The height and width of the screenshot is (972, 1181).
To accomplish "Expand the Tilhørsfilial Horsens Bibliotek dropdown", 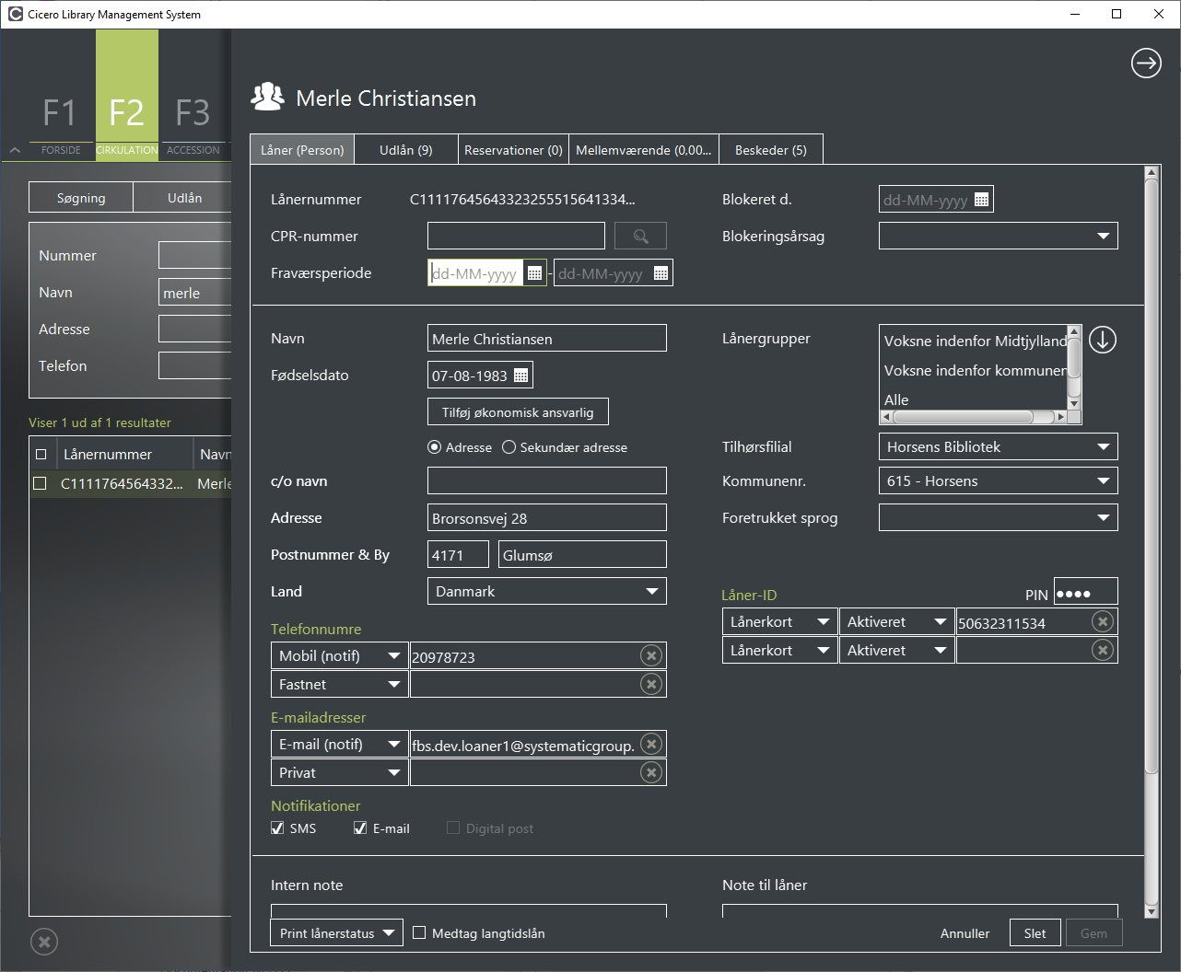I will (x=999, y=447).
